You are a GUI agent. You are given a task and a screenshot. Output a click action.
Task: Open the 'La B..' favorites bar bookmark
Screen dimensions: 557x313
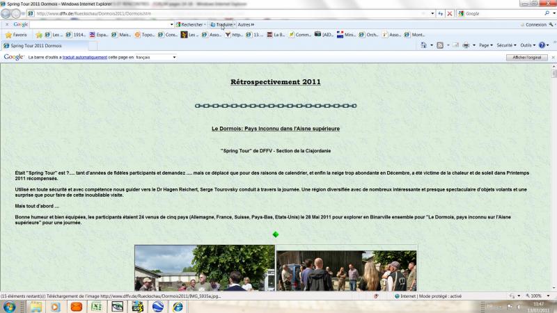[276, 35]
